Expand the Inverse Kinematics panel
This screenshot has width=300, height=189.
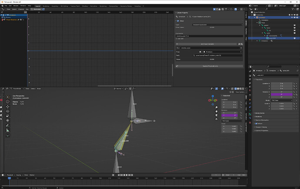[x=276, y=120]
